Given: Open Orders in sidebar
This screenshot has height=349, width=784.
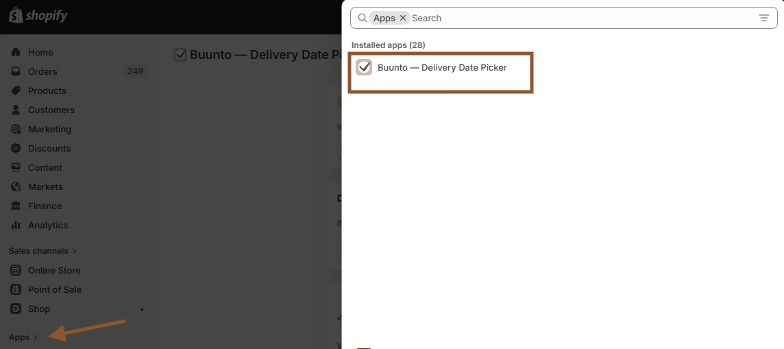Looking at the screenshot, I should coord(42,71).
